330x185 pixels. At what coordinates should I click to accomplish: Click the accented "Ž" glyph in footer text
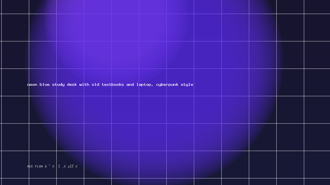click(72, 166)
